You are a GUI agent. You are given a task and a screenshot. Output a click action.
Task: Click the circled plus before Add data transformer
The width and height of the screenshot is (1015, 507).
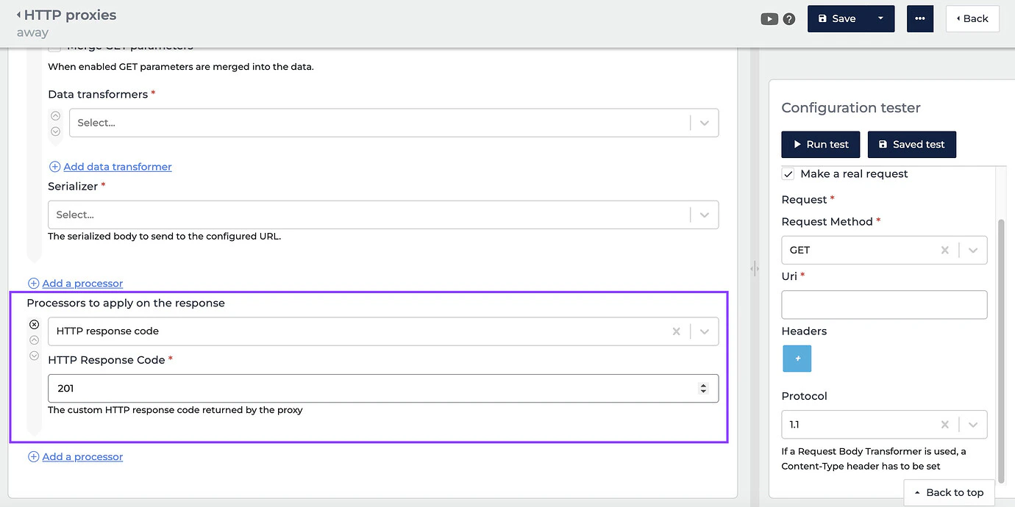click(x=55, y=167)
